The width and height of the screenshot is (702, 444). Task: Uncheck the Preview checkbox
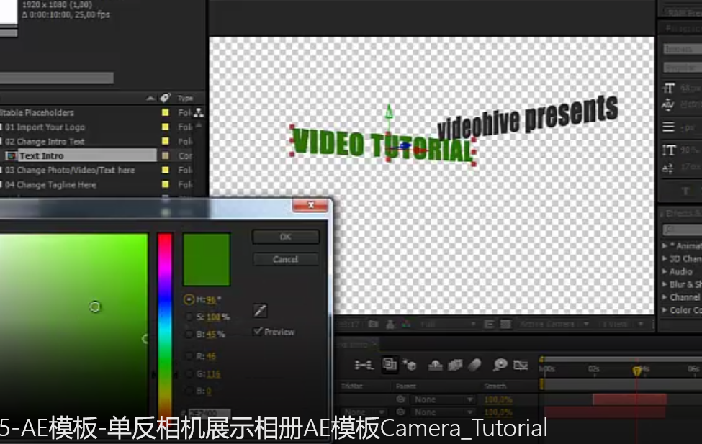258,331
